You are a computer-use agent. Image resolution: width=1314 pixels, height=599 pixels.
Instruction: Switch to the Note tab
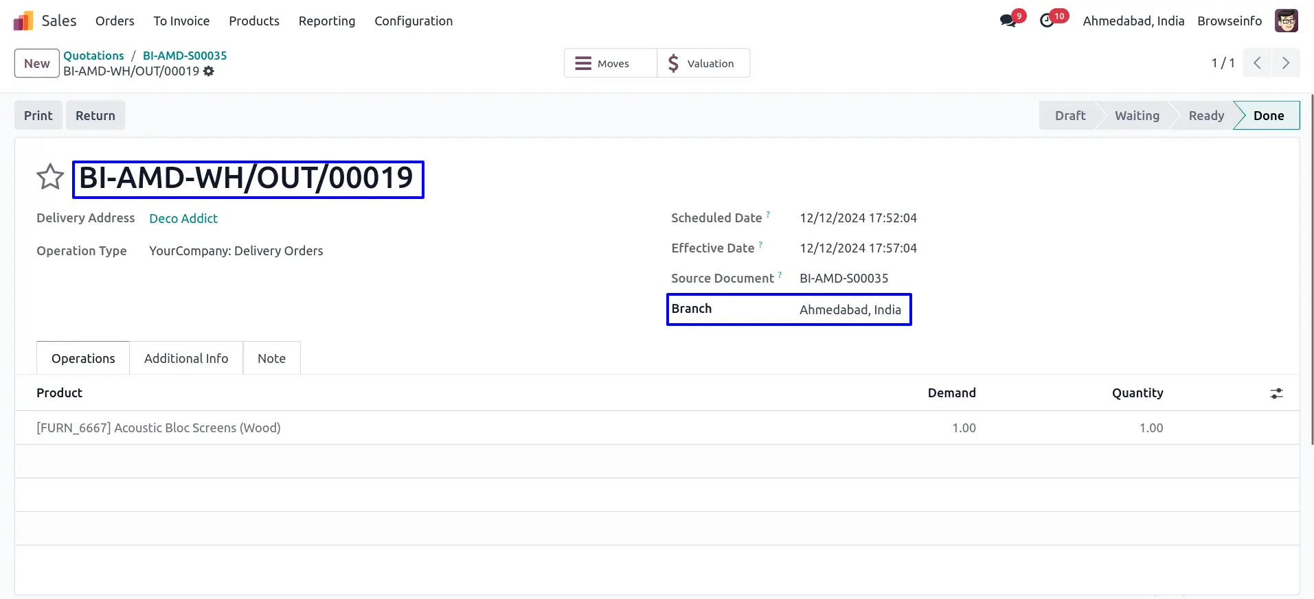(271, 358)
